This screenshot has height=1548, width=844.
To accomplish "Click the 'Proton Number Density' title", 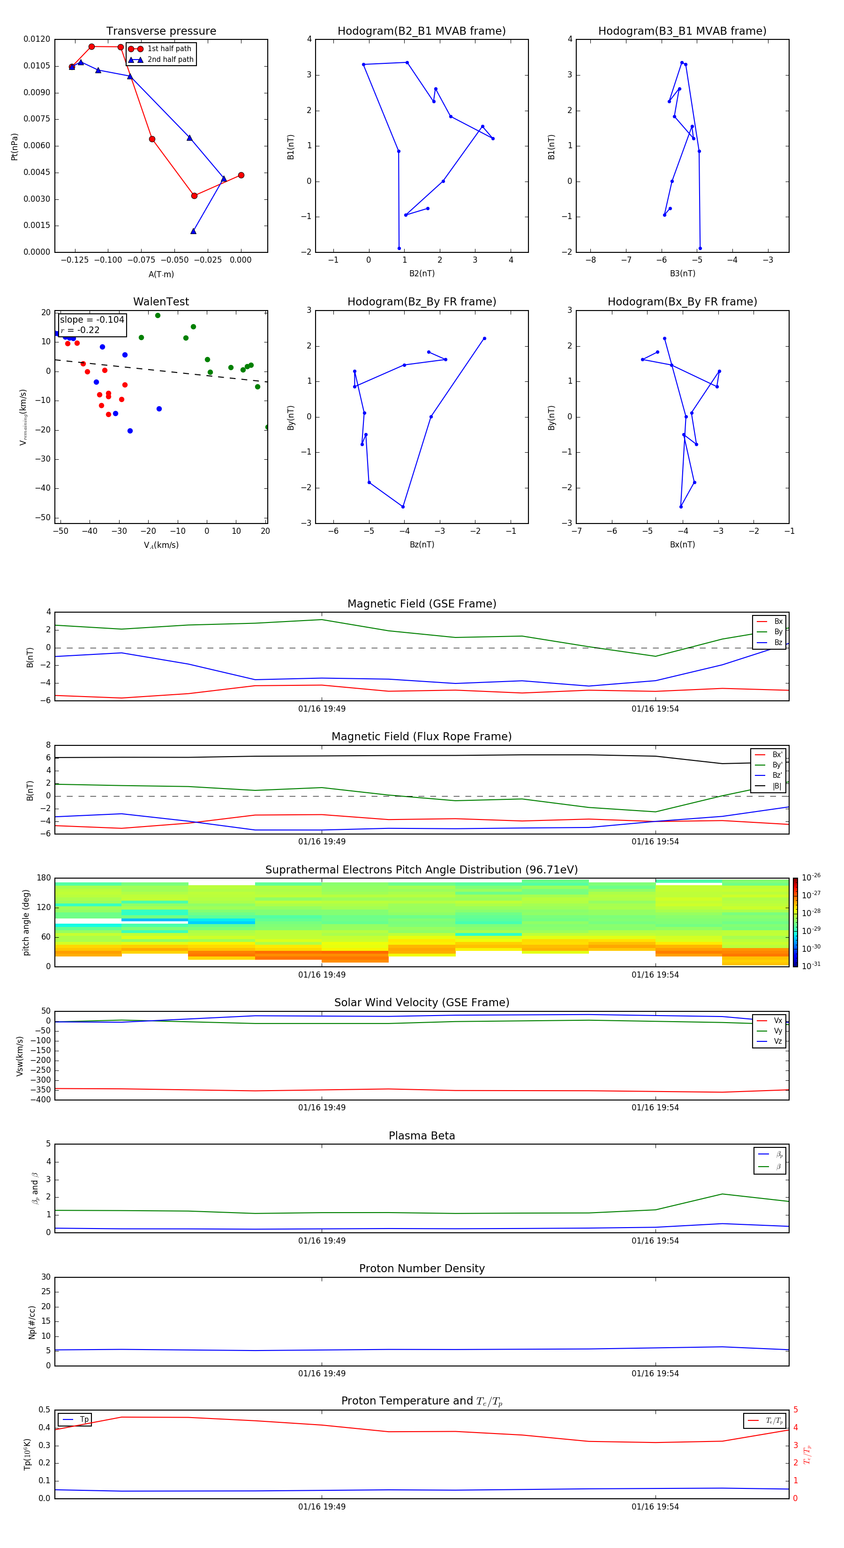I will point(422,1268).
